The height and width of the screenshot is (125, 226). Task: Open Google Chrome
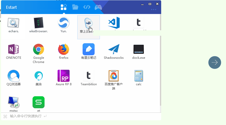pyautogui.click(x=39, y=49)
